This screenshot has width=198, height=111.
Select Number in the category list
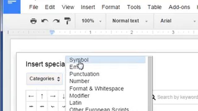[x=105, y=81]
